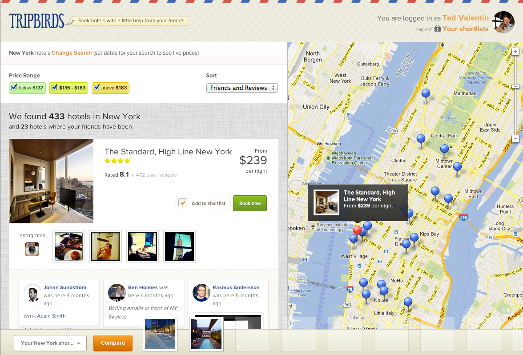Open the Instagram food plate photo
523x355 pixels.
point(68,246)
